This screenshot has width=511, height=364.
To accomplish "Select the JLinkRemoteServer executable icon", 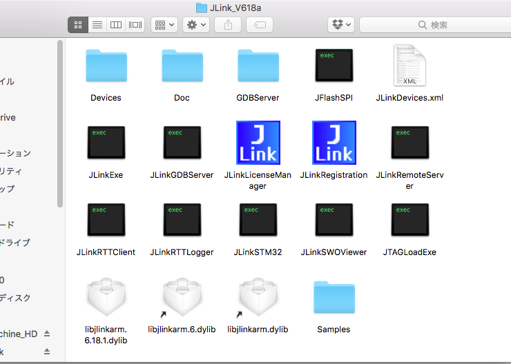I will pos(410,143).
